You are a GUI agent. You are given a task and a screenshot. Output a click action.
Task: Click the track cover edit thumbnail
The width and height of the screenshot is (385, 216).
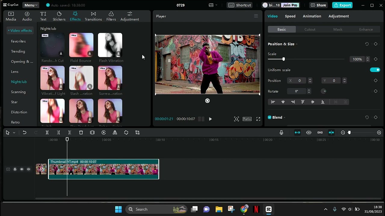tap(41, 169)
